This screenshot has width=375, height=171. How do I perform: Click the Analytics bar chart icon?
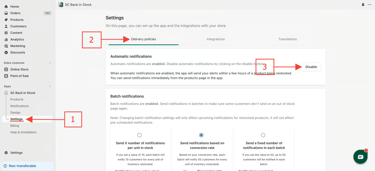click(6, 39)
